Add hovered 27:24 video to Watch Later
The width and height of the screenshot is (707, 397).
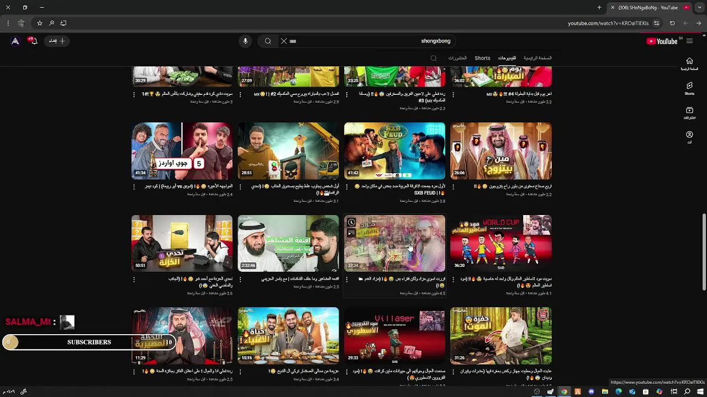click(351, 222)
